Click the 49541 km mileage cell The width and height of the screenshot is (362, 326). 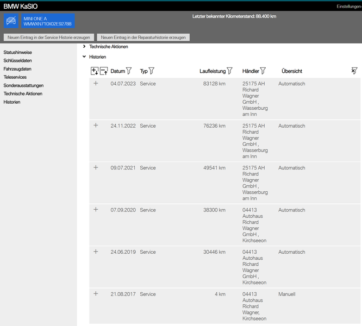(x=214, y=168)
